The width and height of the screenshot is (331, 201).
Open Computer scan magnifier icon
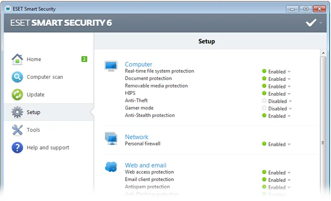[17, 77]
